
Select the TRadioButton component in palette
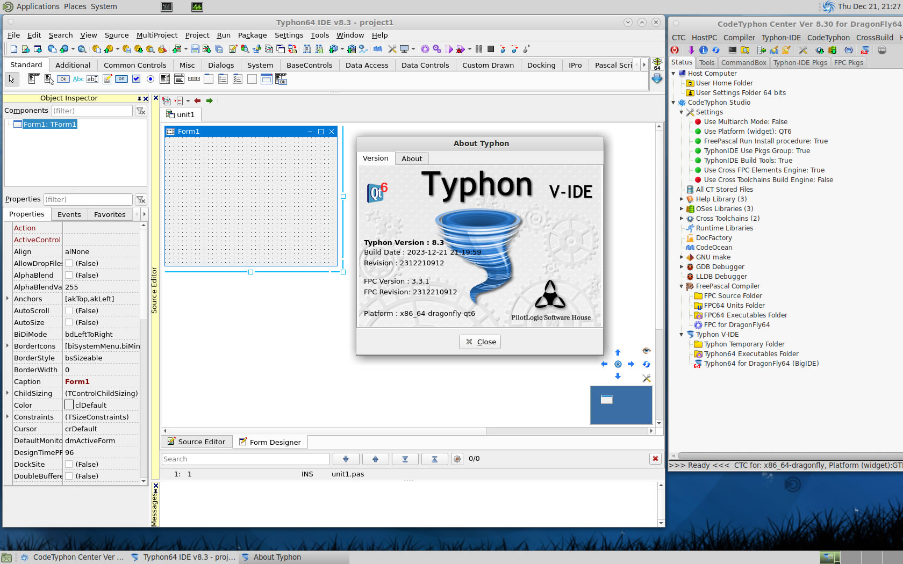(150, 79)
